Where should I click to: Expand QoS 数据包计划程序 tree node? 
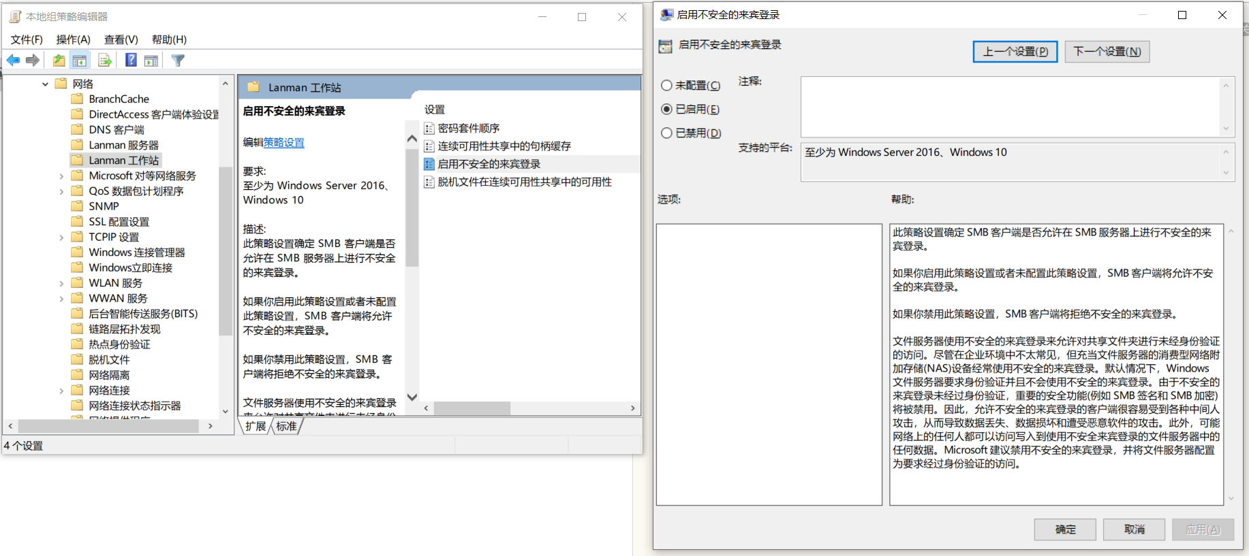click(x=61, y=192)
